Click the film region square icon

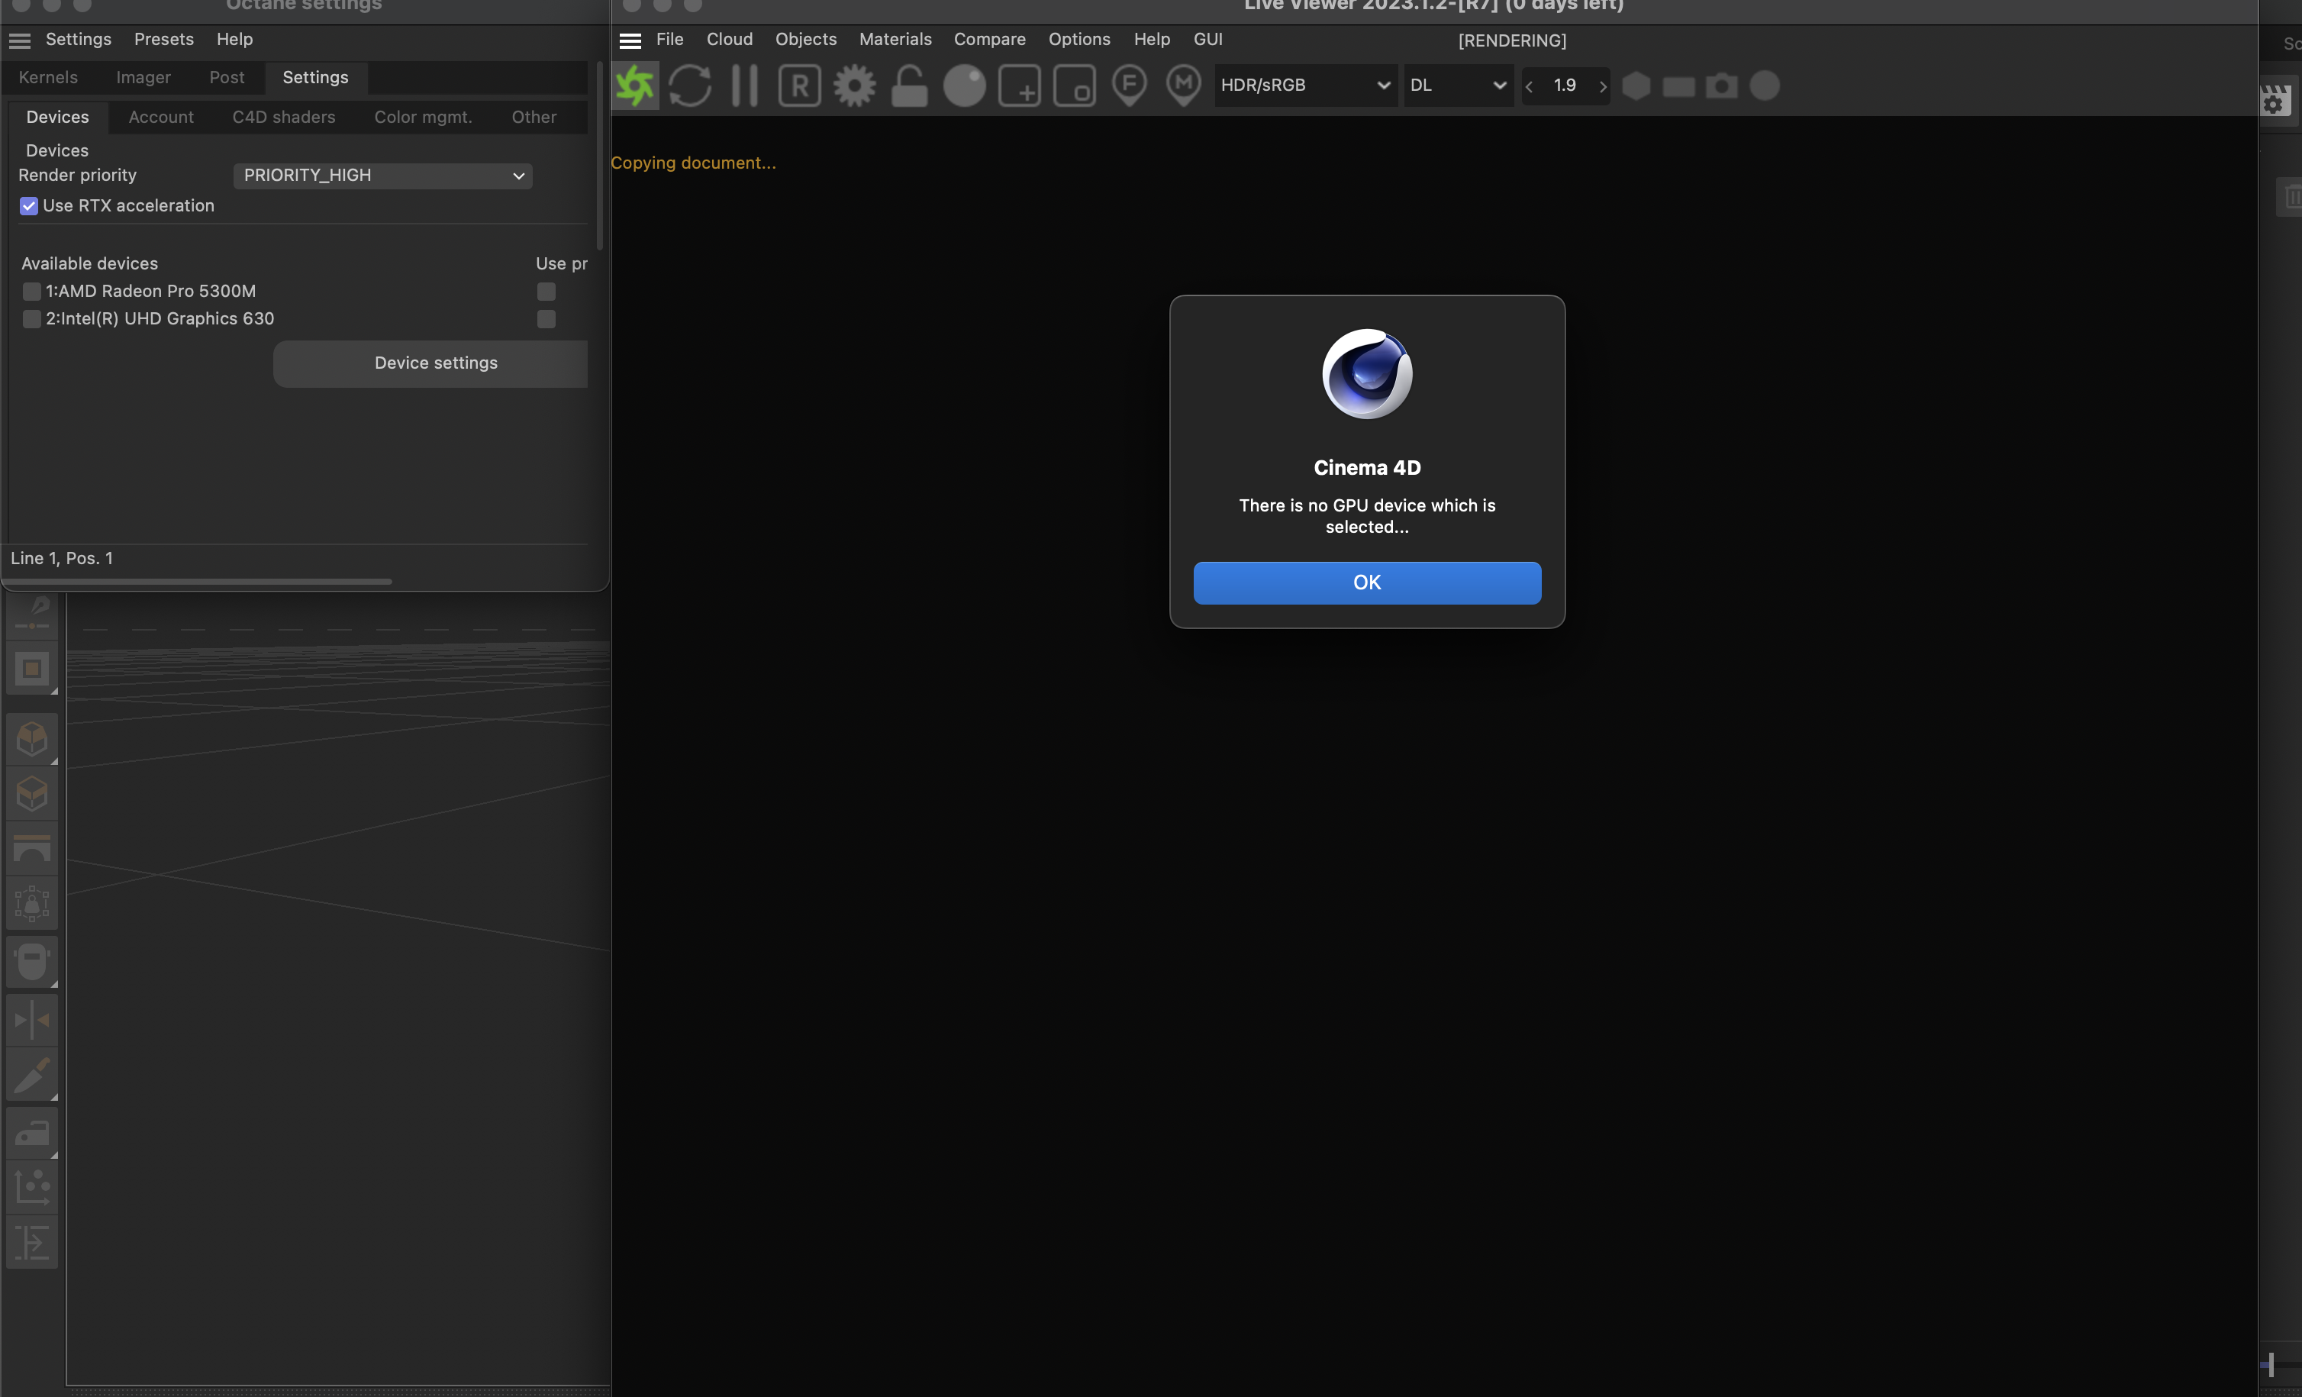[1075, 85]
